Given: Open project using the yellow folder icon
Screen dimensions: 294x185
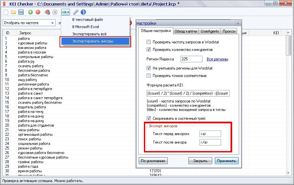Looking at the screenshot, I should tap(13, 12).
